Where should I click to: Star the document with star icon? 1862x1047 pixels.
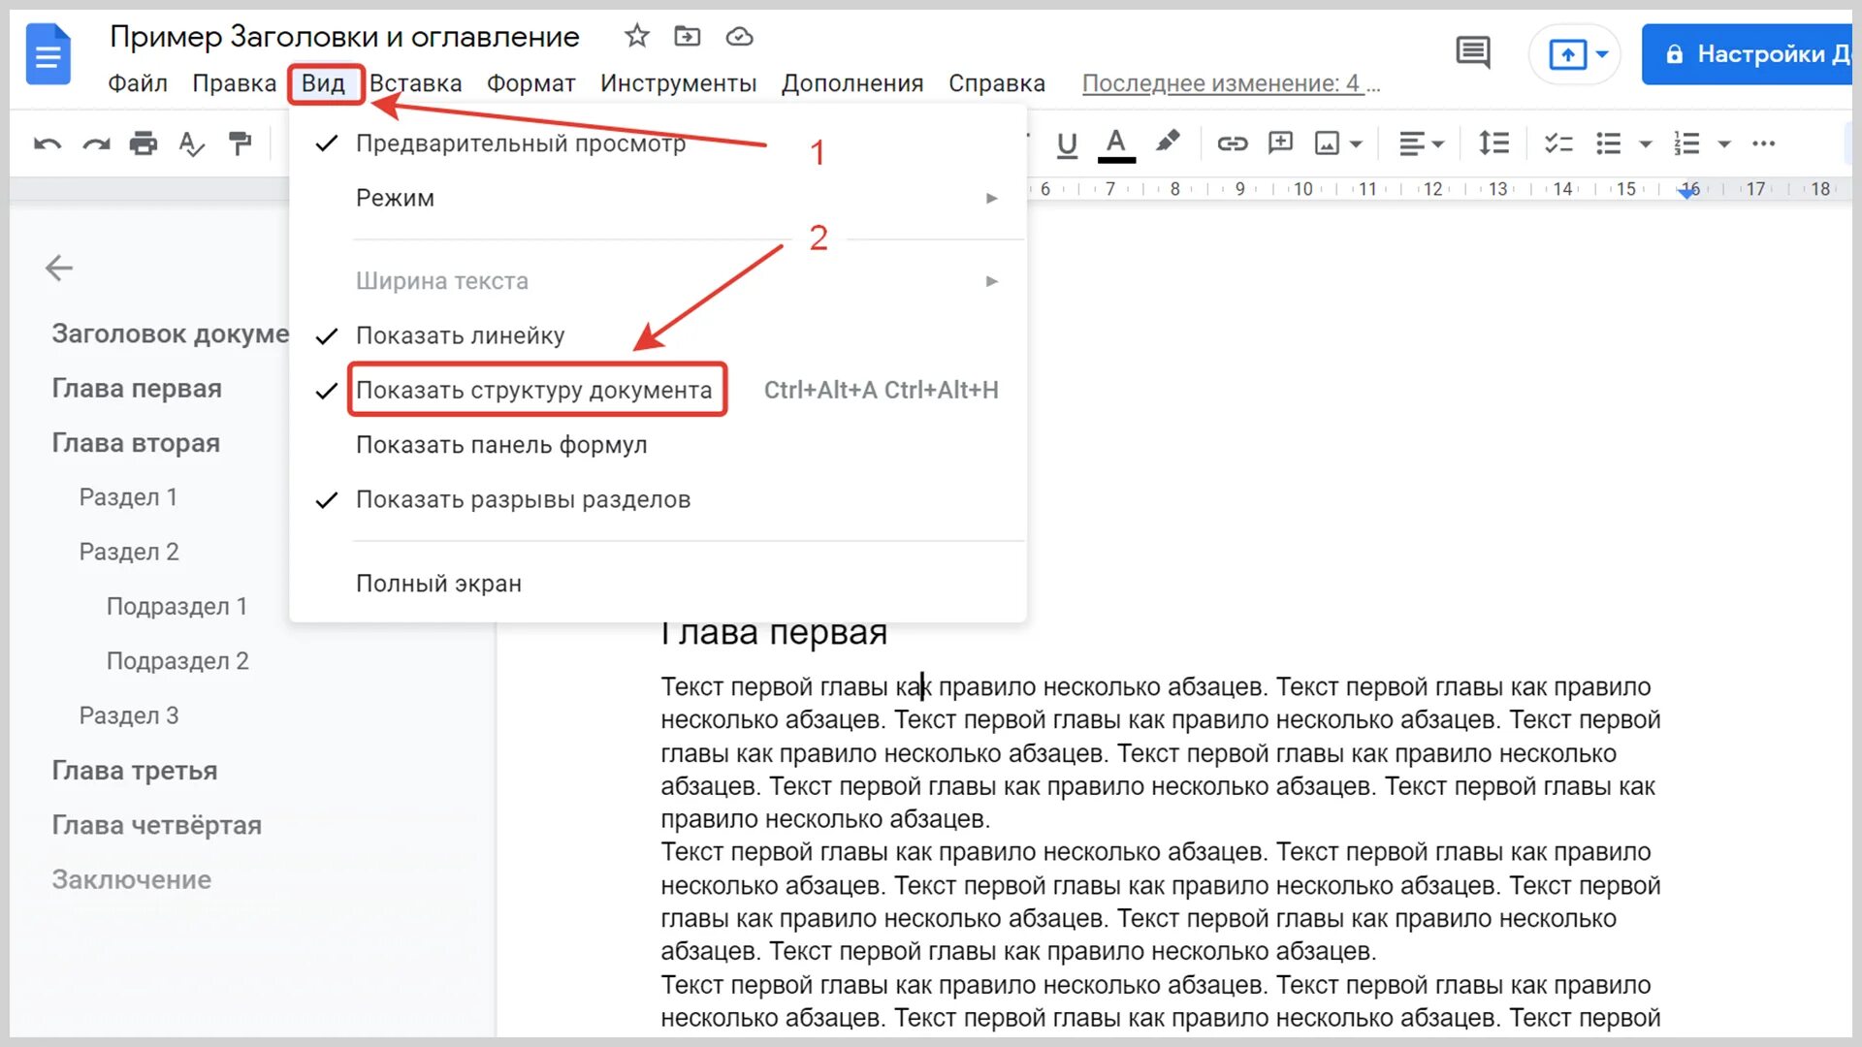click(x=636, y=37)
